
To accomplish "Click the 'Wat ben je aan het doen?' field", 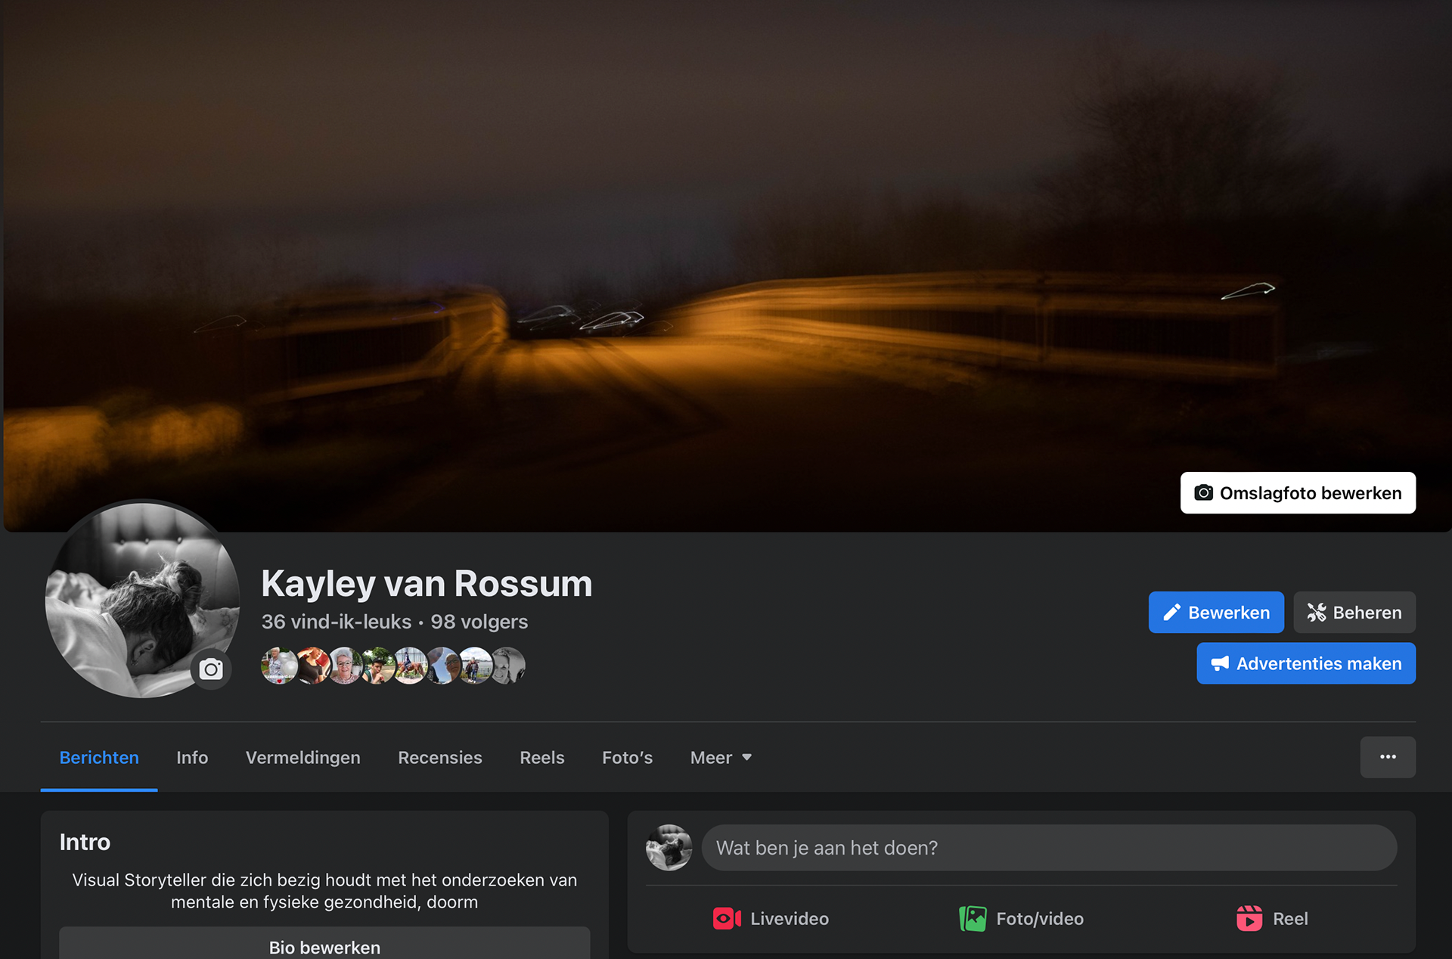I will [x=1049, y=848].
